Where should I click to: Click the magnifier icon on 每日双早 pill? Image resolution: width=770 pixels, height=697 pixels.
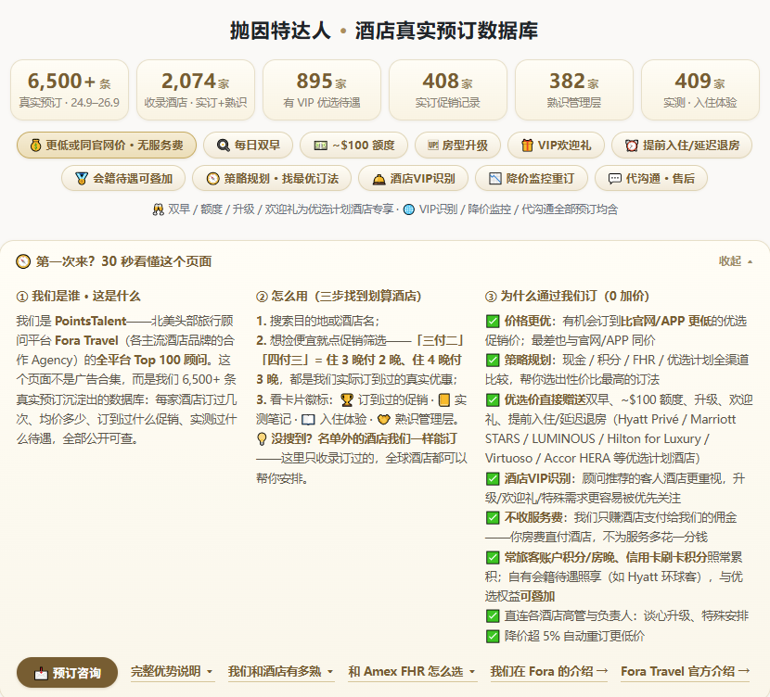click(x=223, y=146)
